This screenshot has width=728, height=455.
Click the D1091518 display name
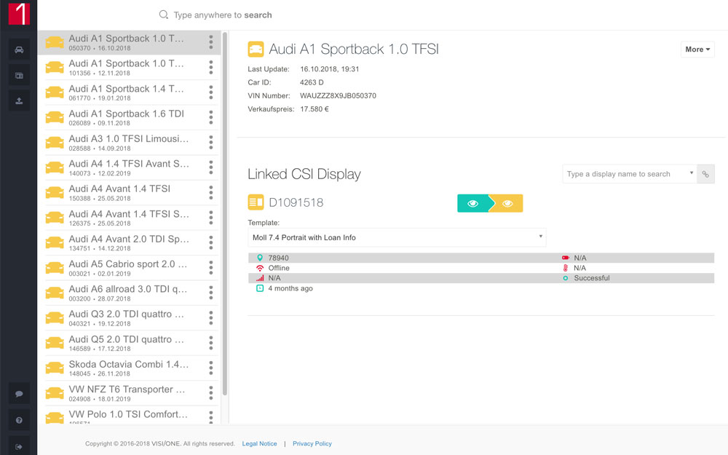(x=296, y=202)
